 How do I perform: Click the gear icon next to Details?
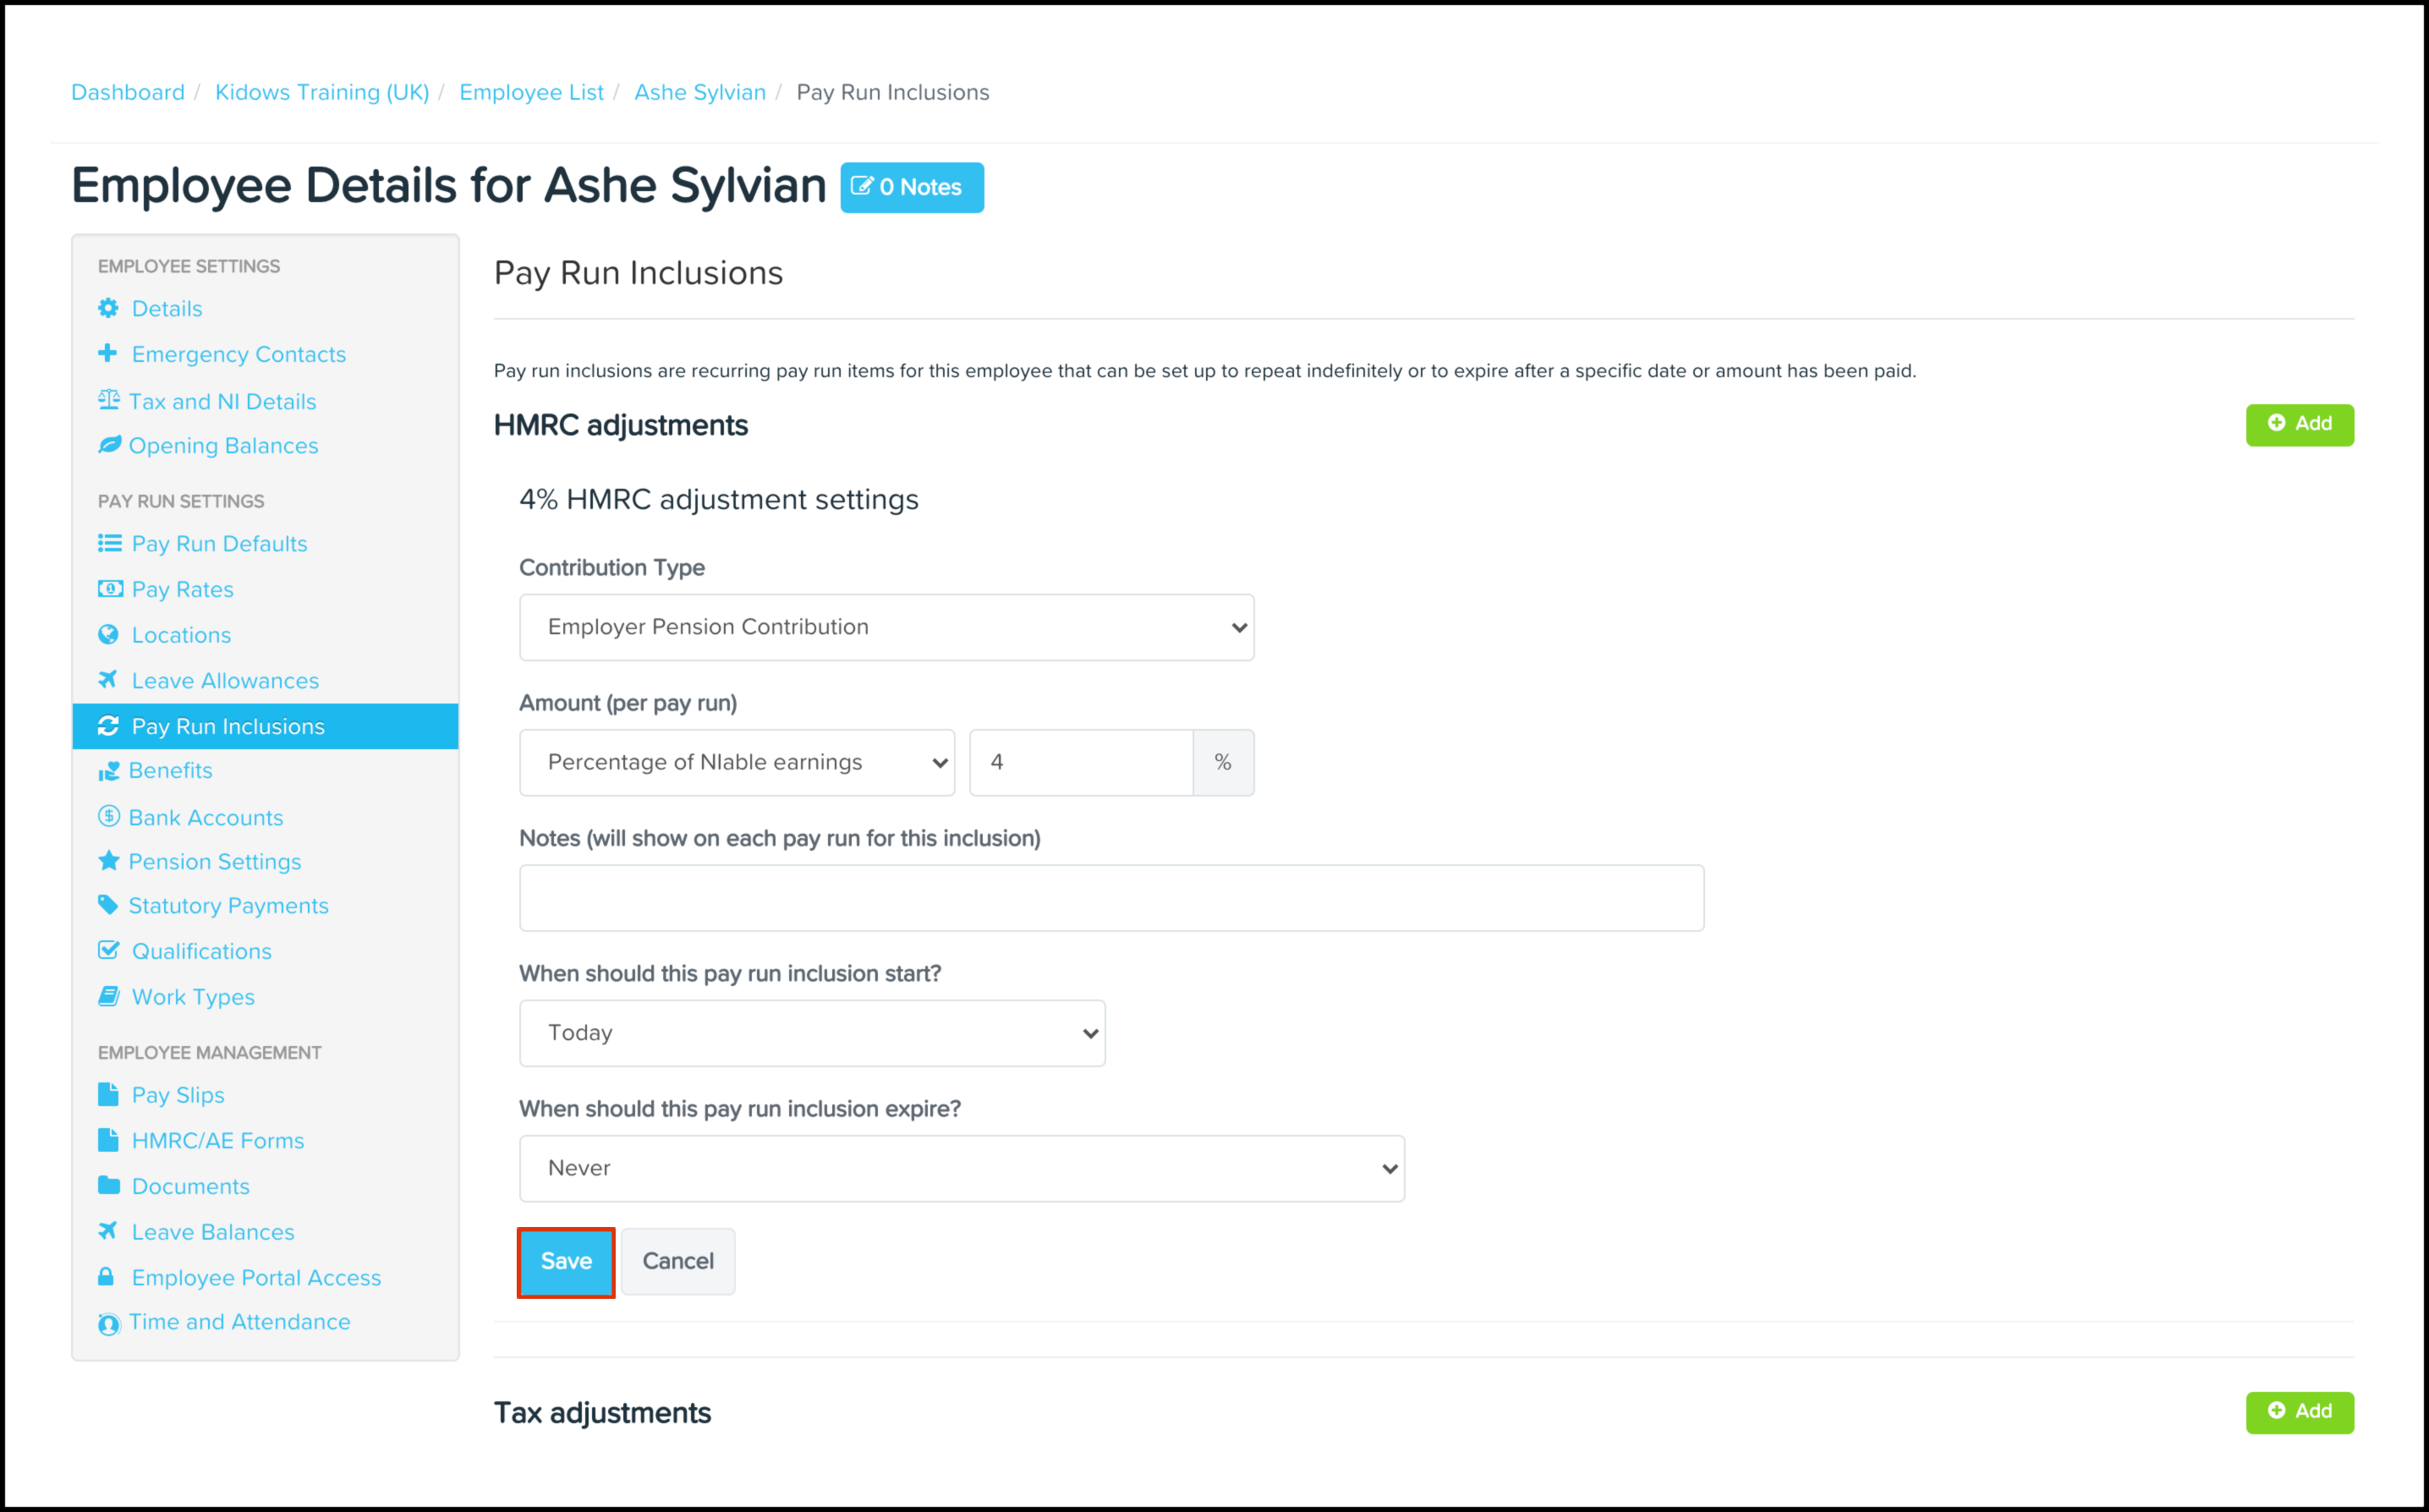[x=108, y=308]
